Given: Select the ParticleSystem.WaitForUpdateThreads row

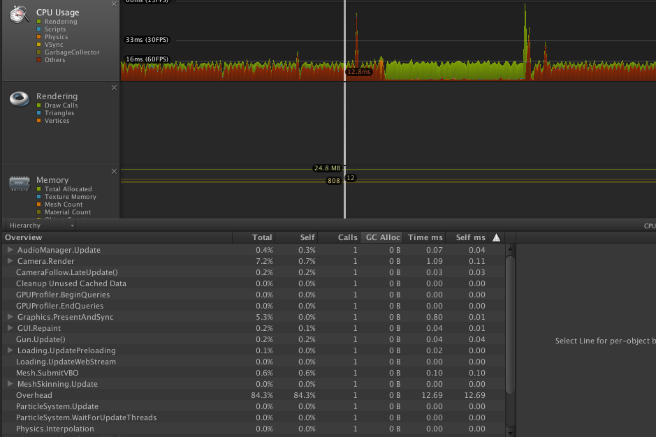Looking at the screenshot, I should [254, 417].
